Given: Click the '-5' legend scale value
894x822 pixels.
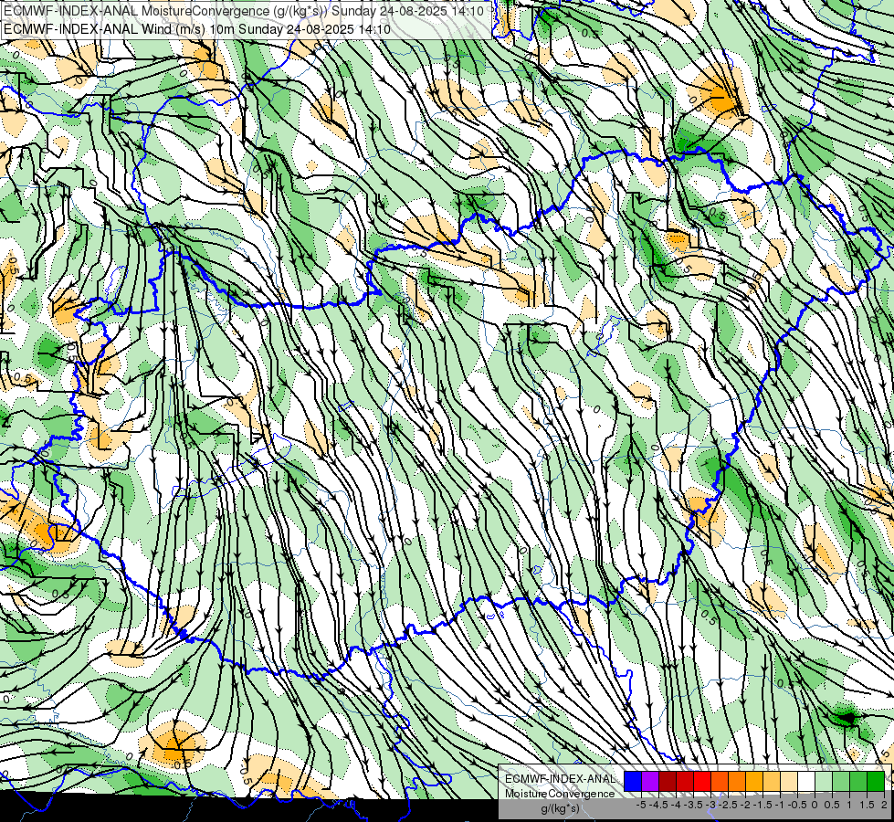Looking at the screenshot, I should tap(641, 805).
